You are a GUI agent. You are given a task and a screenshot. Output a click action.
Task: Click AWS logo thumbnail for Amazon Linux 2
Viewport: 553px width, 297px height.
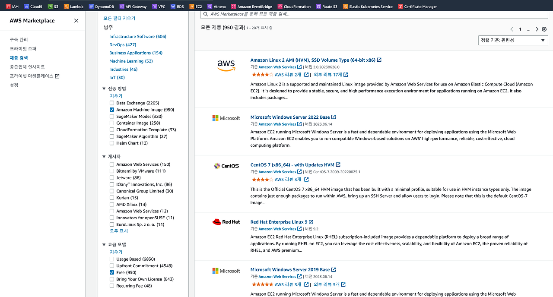(226, 65)
